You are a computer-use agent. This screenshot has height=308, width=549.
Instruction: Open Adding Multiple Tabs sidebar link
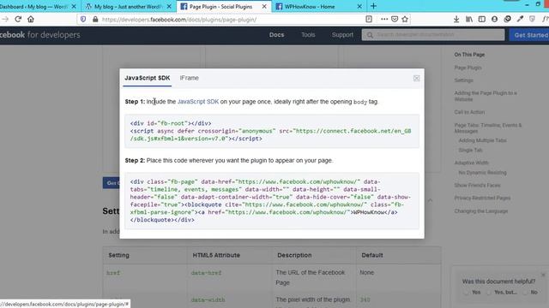click(x=482, y=140)
